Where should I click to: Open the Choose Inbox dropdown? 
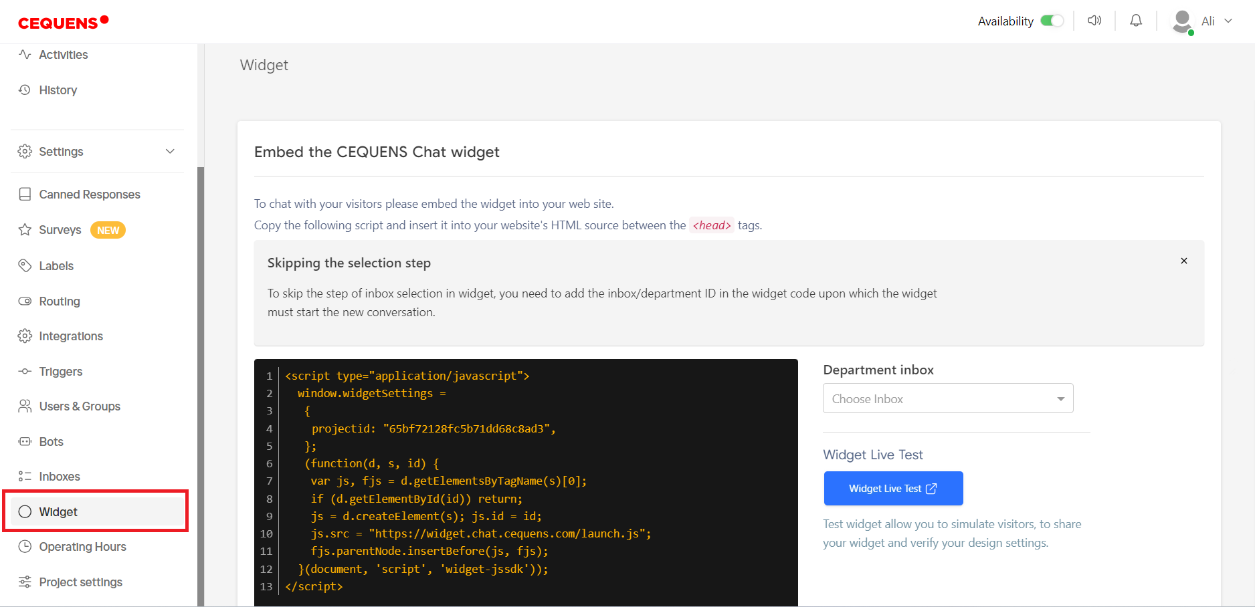coord(948,398)
